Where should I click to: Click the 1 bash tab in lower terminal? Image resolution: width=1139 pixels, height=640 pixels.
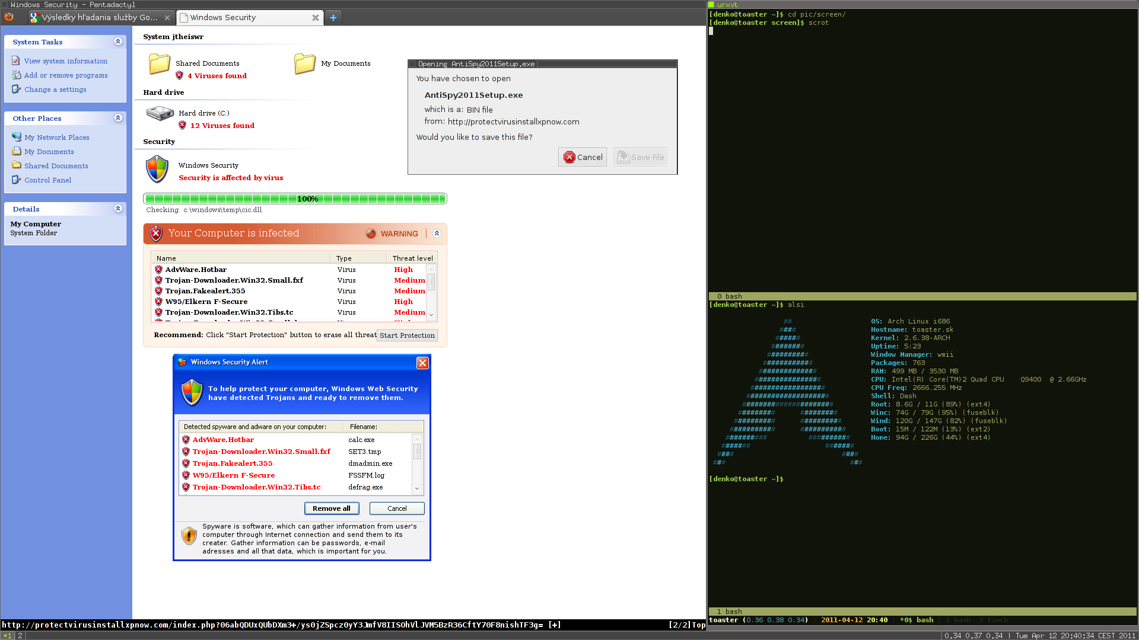click(730, 612)
